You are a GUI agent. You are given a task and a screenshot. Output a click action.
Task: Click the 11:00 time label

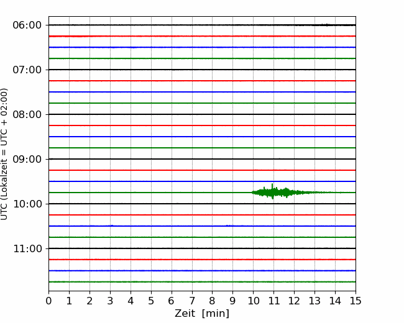pyautogui.click(x=27, y=249)
